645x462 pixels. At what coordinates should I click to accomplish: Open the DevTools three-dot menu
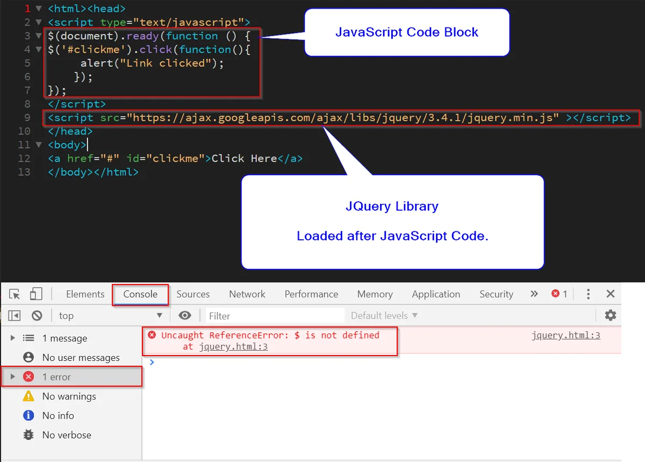[x=589, y=294]
